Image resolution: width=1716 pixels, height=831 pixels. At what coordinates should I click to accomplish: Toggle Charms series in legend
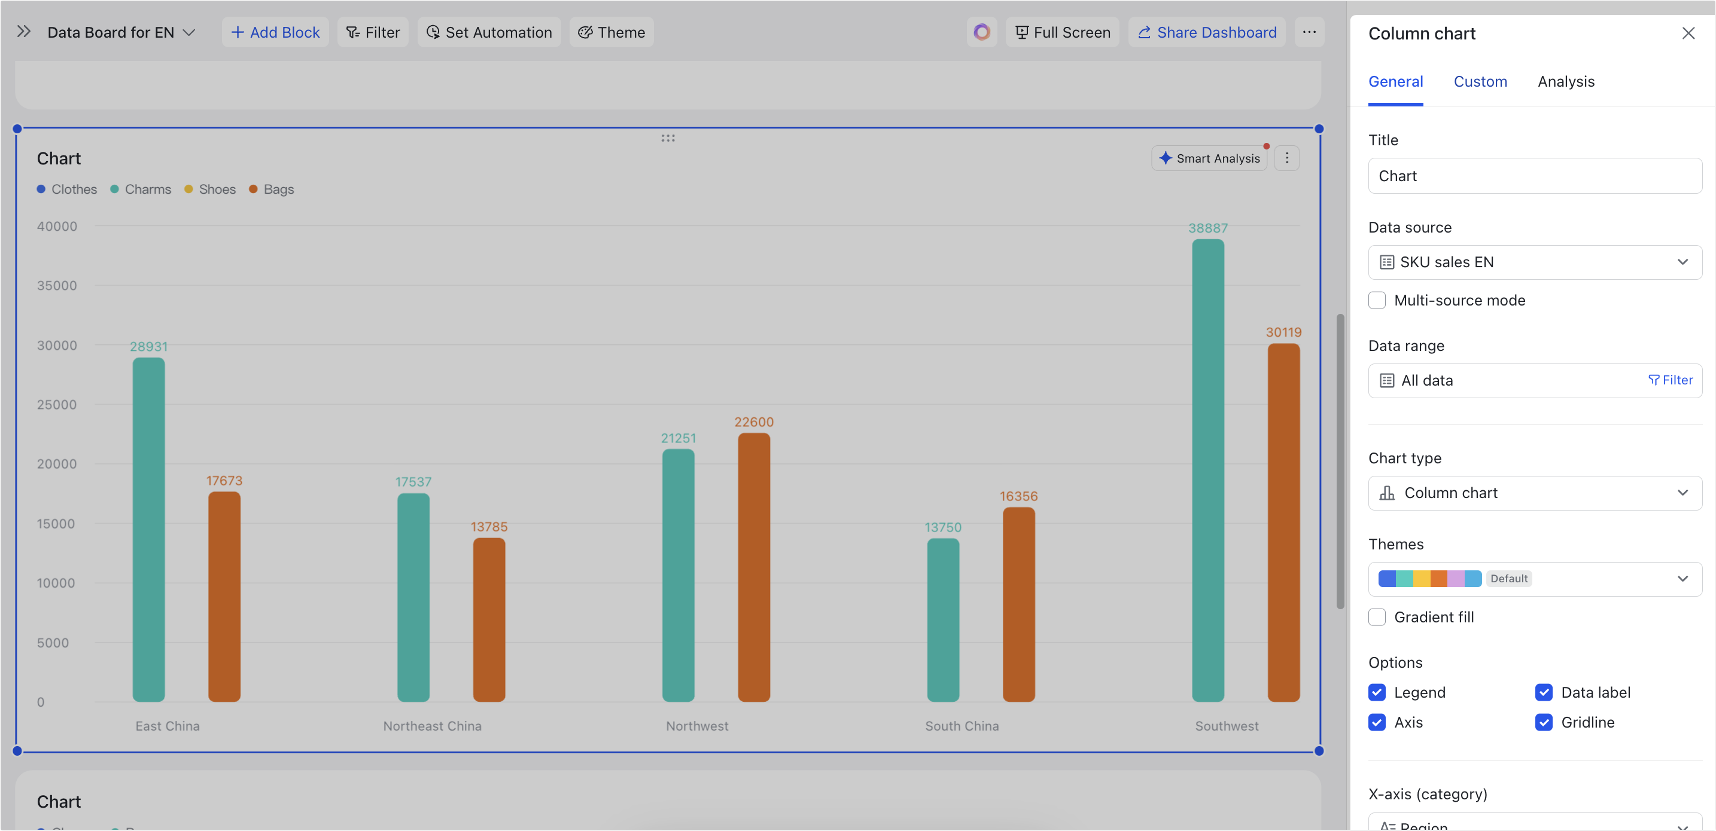141,189
